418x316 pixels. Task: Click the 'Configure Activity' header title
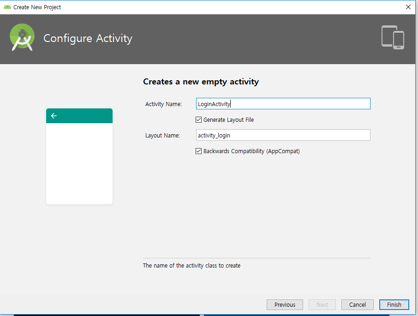click(x=88, y=38)
